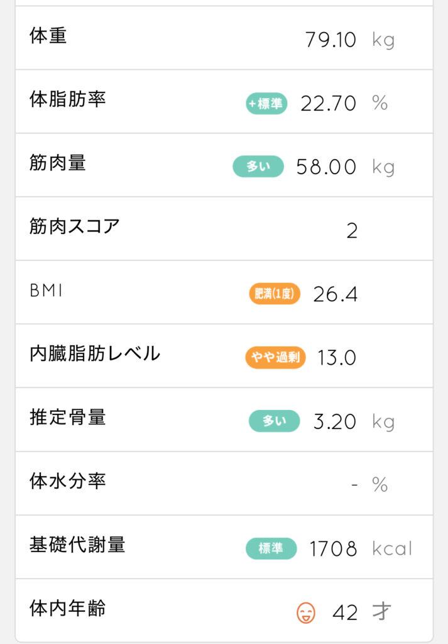Tap the 多い badge next to 筋肉量
The image size is (448, 644).
click(258, 166)
